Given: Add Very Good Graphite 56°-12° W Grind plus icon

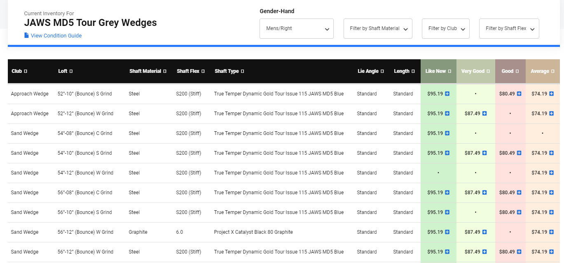Looking at the screenshot, I should click(x=484, y=232).
